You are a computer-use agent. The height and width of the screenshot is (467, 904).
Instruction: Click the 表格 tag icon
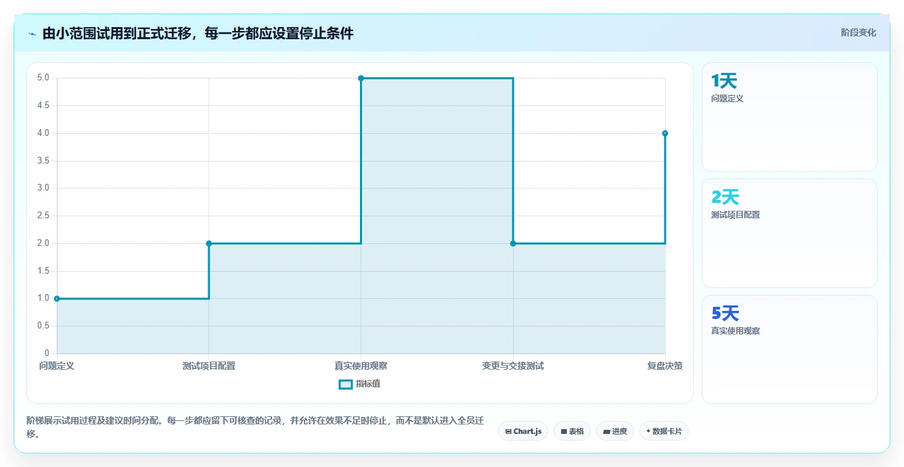click(564, 431)
